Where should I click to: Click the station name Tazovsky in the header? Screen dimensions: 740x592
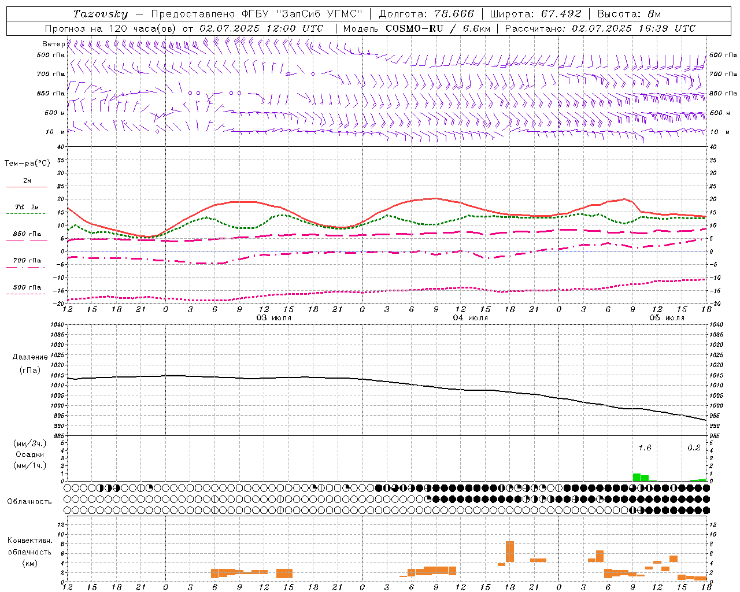100,14
